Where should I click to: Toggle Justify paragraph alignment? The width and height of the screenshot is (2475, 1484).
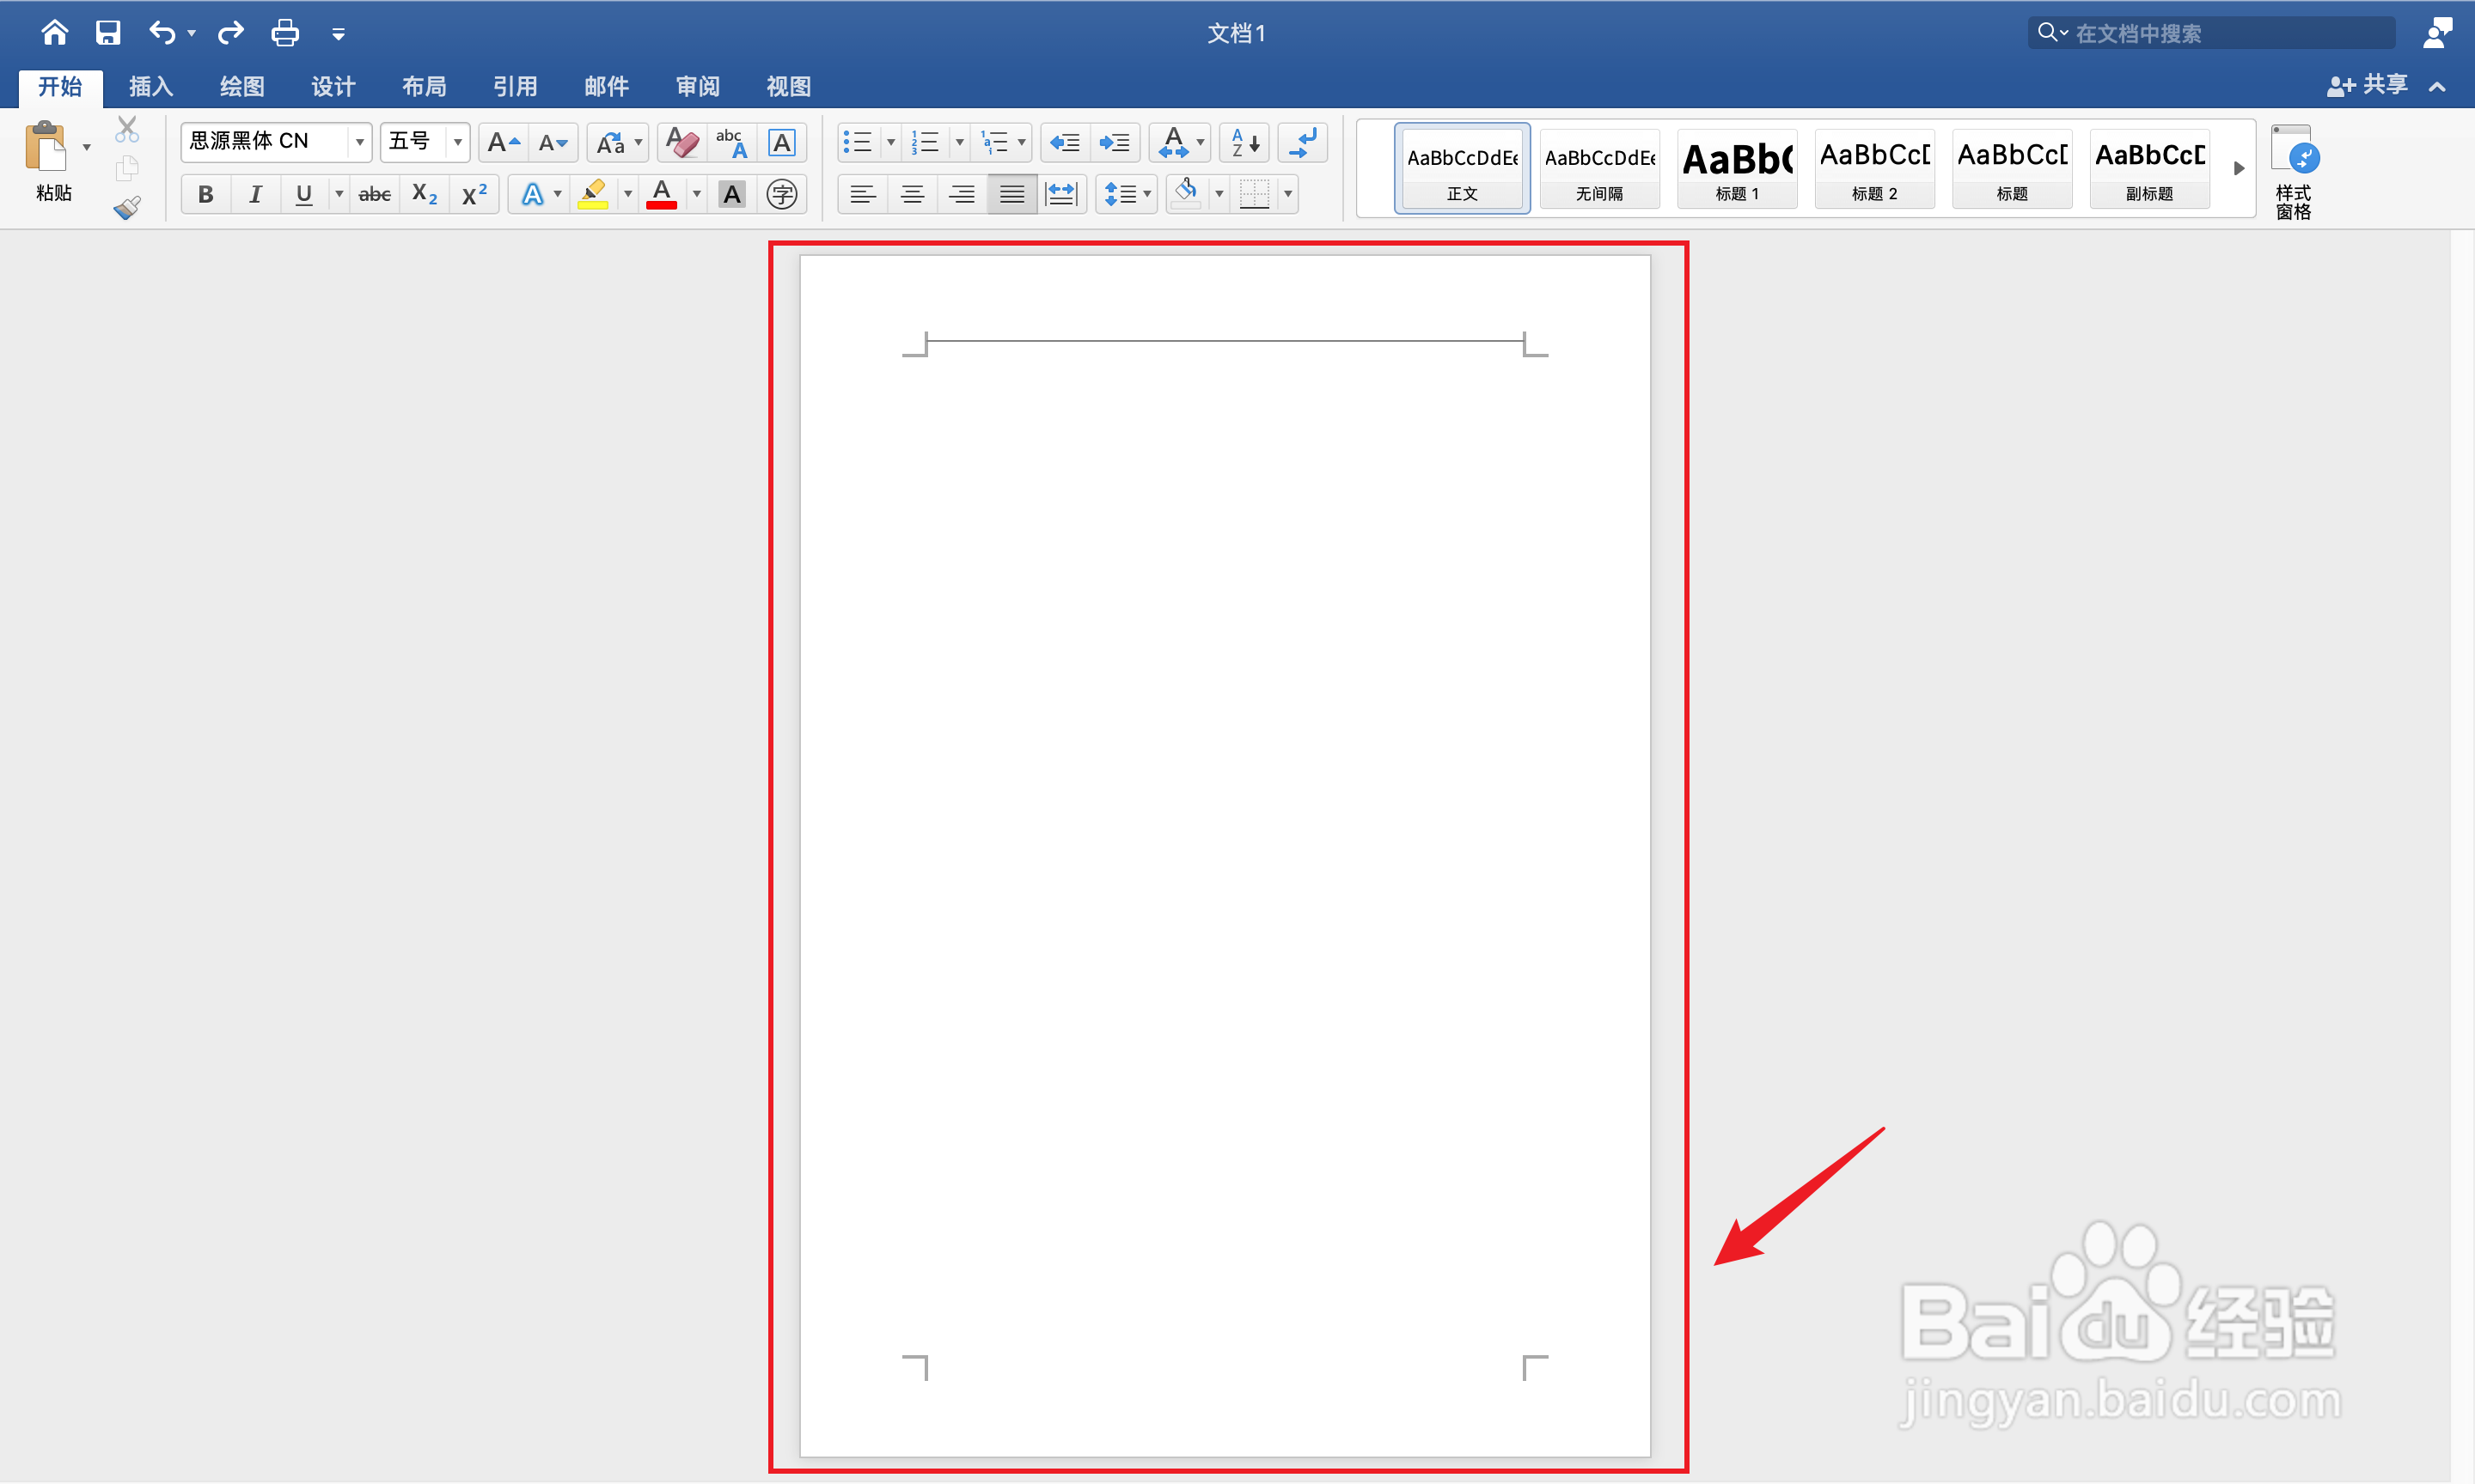[x=1011, y=194]
